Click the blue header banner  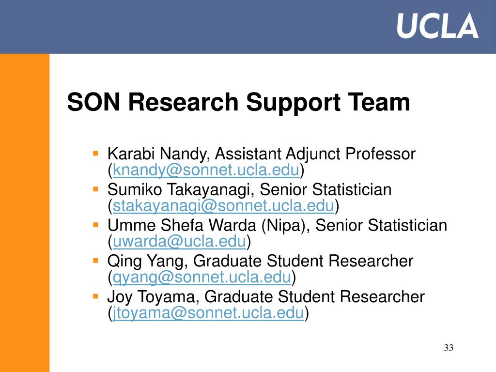point(248,27)
